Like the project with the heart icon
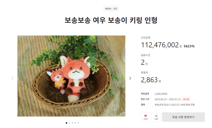 [x=146, y=117]
